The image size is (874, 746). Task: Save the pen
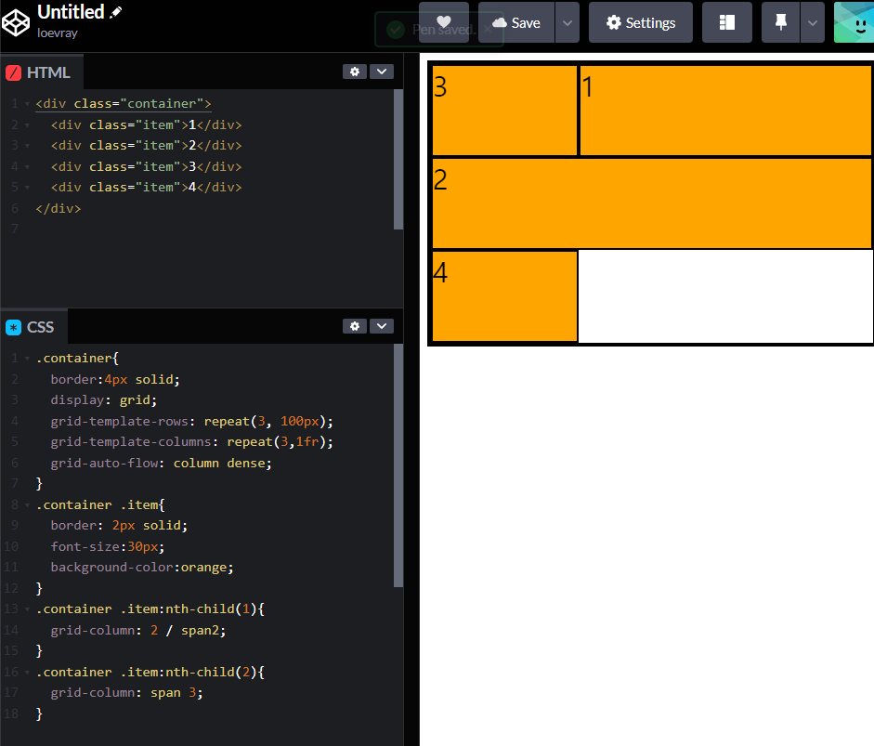click(516, 22)
